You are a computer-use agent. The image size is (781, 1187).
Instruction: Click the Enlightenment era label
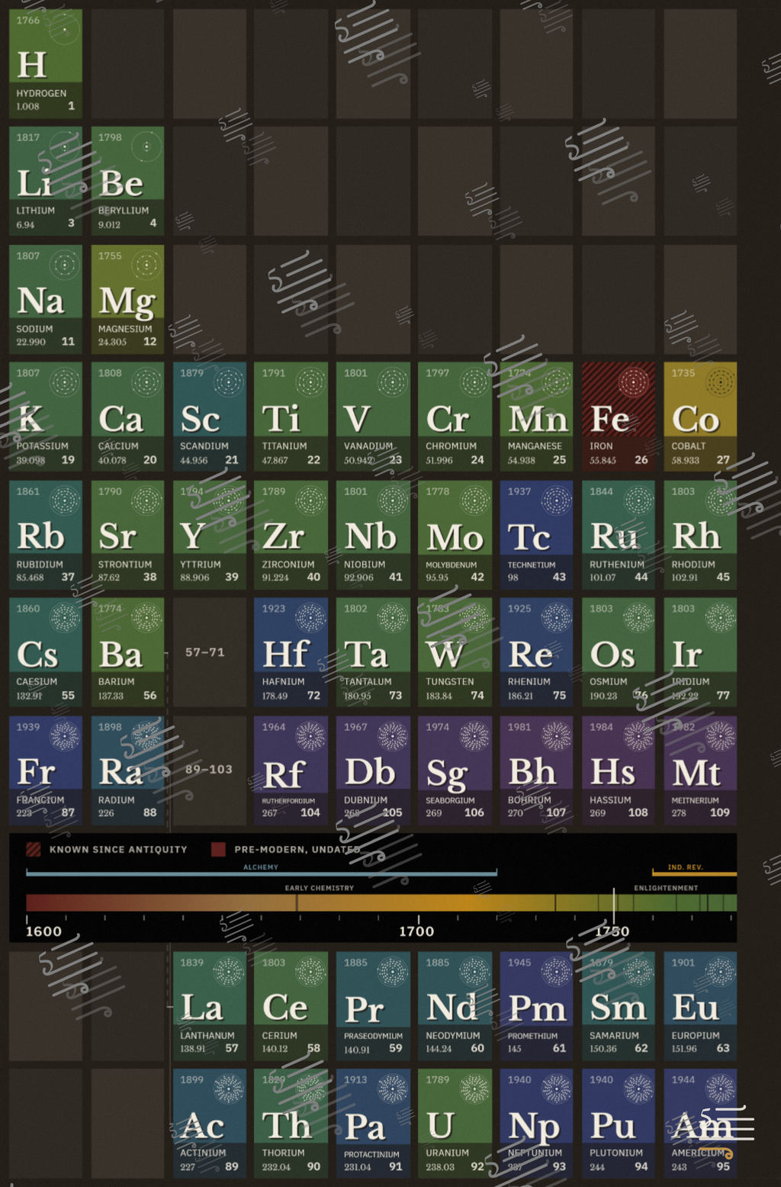coord(666,888)
